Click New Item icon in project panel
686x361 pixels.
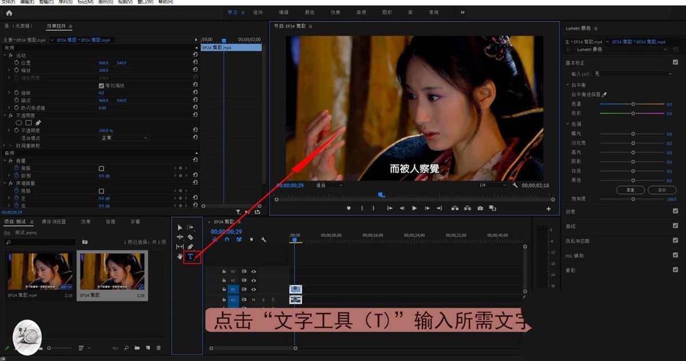tap(147, 347)
